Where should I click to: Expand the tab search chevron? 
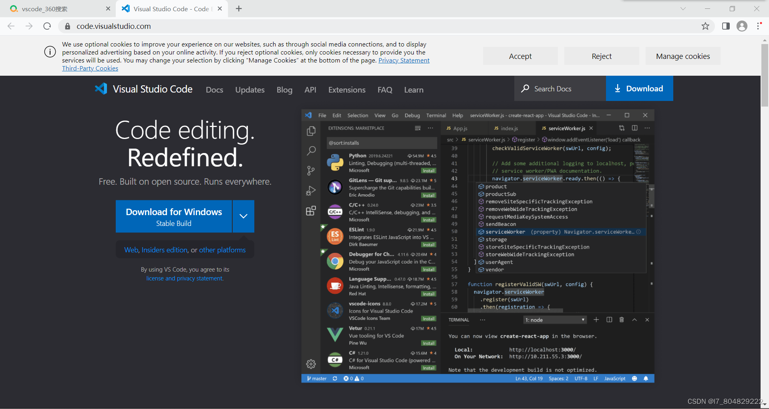[683, 8]
